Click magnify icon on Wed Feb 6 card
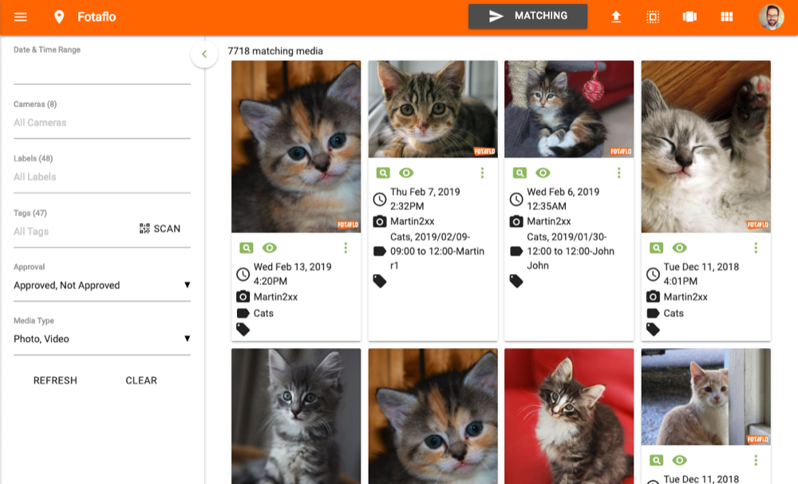Viewport: 798px width, 484px height. (x=519, y=173)
